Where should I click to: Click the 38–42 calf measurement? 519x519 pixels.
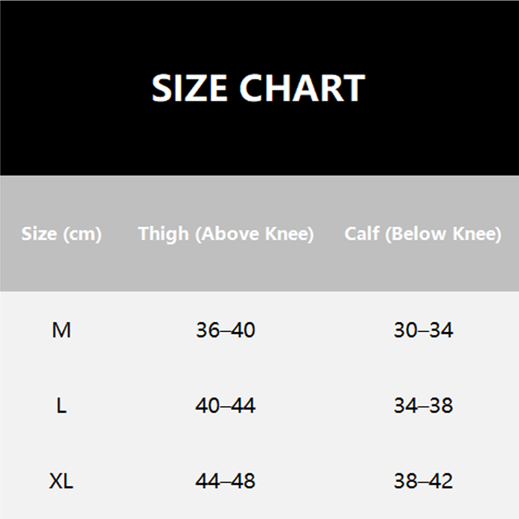423,481
